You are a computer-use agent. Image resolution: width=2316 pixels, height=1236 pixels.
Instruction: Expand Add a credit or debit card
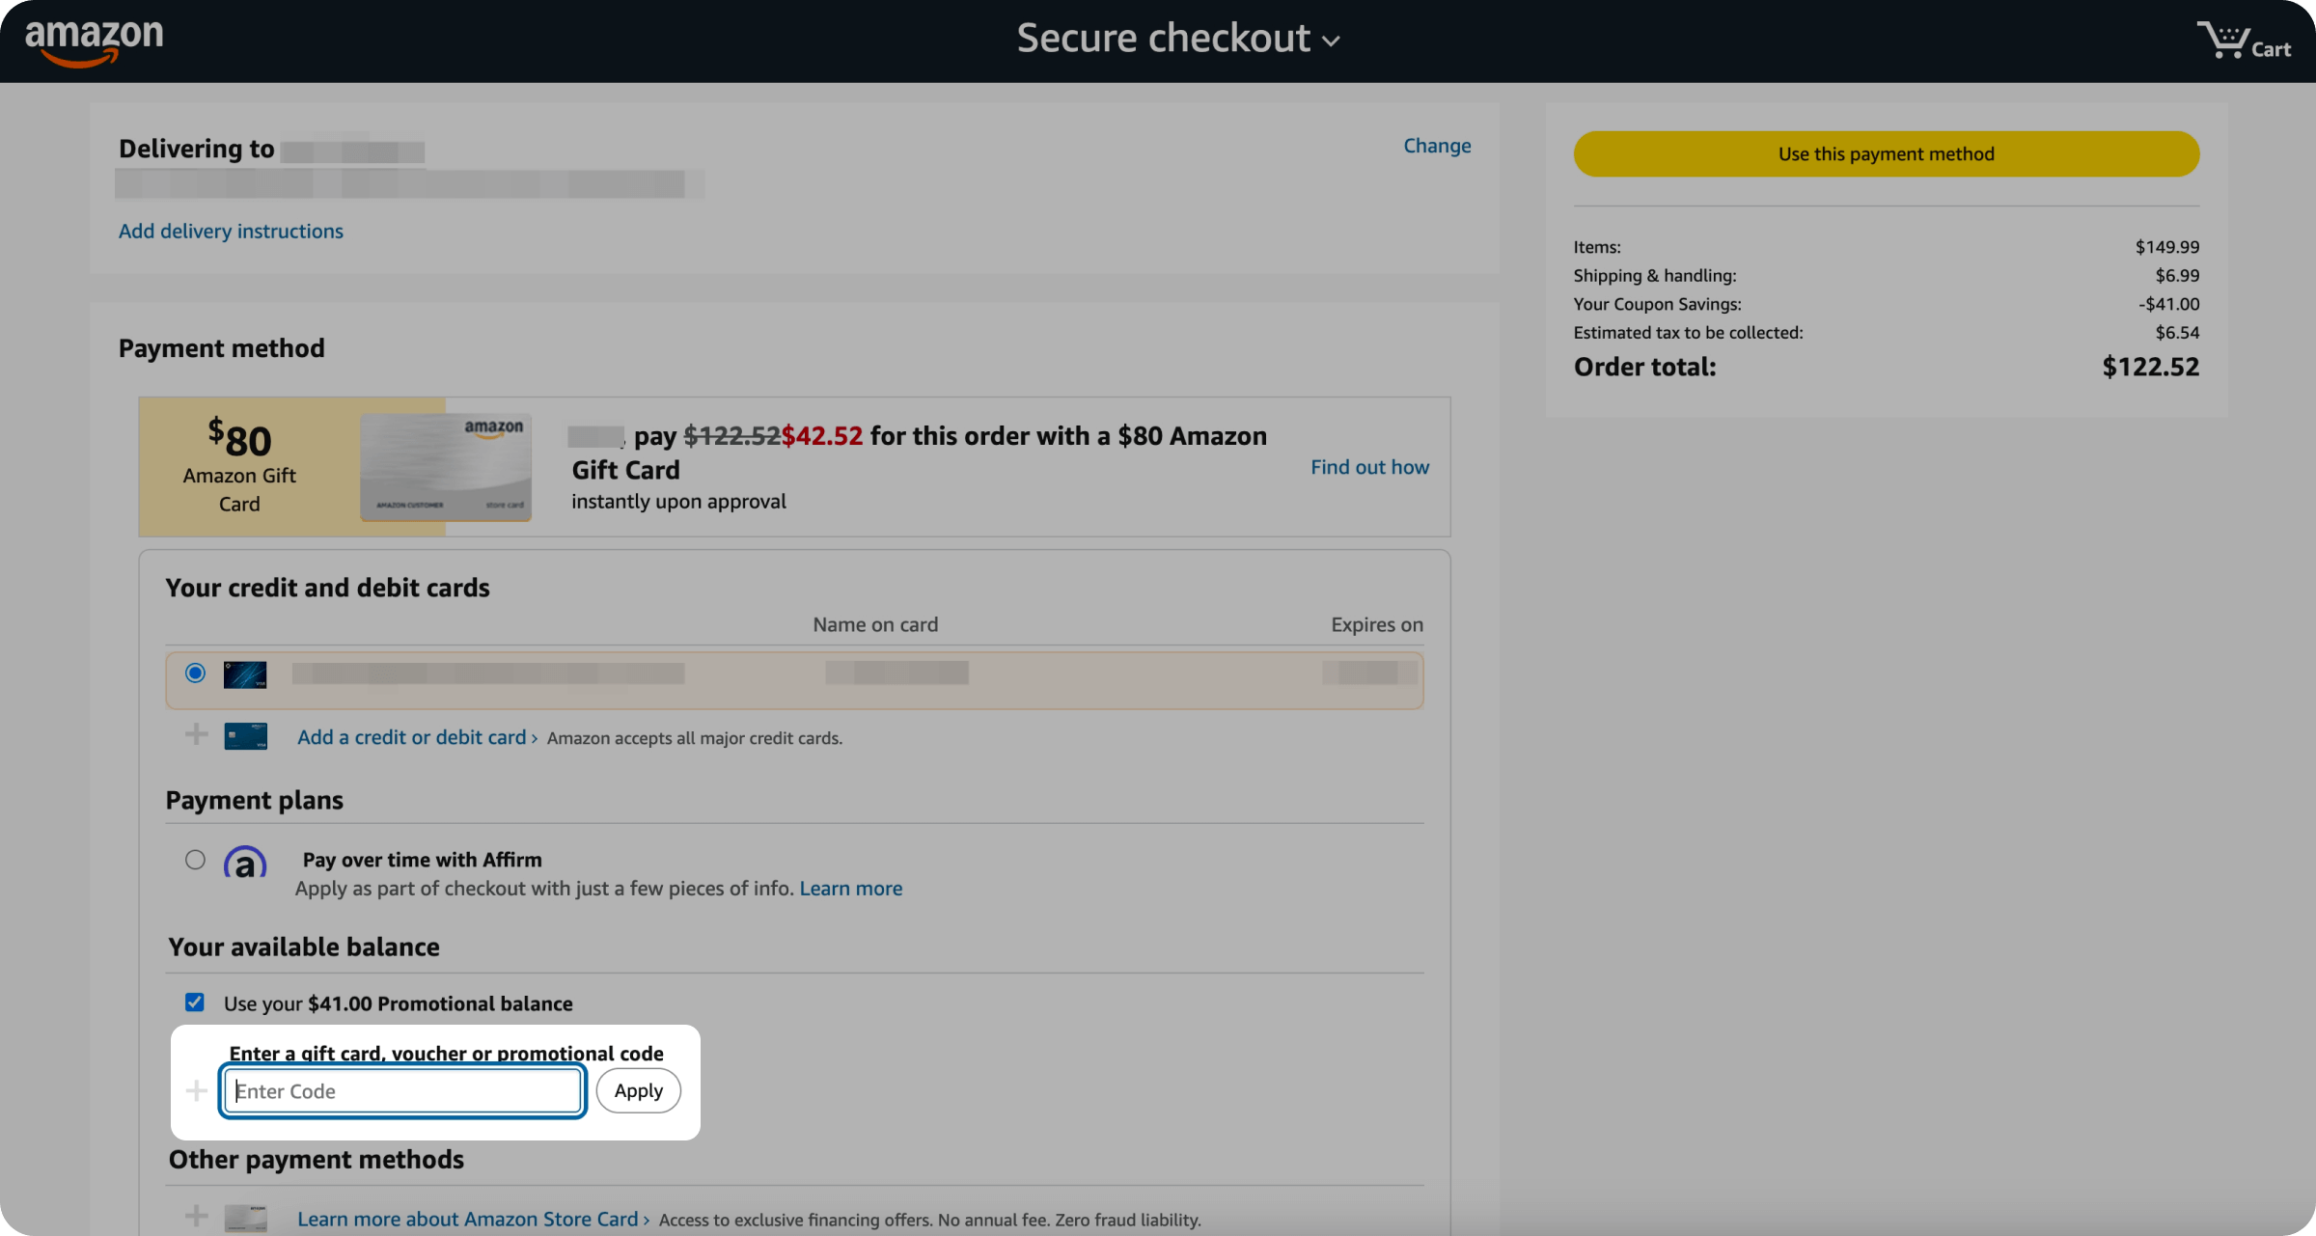coord(417,738)
